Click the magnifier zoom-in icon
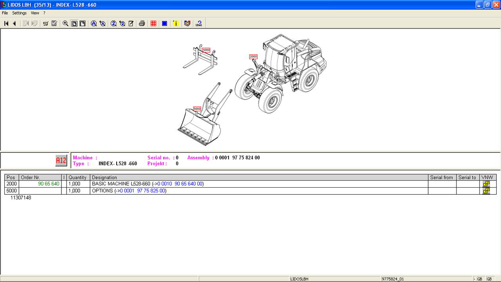The height and width of the screenshot is (282, 501). coord(65,23)
